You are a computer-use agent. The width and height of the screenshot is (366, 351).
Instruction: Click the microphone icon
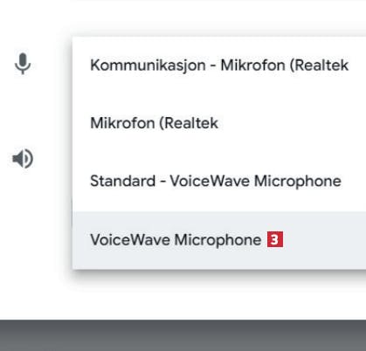[23, 64]
